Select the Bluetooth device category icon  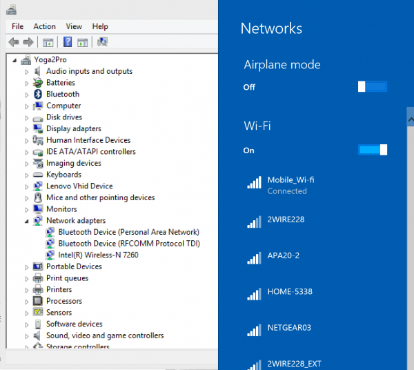point(39,94)
